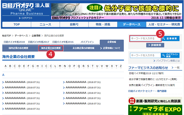This screenshot has width=184, height=115.
Task: Open notice 世界の創薬パイプライン 最新版を7/31発刊
Action: (152, 85)
